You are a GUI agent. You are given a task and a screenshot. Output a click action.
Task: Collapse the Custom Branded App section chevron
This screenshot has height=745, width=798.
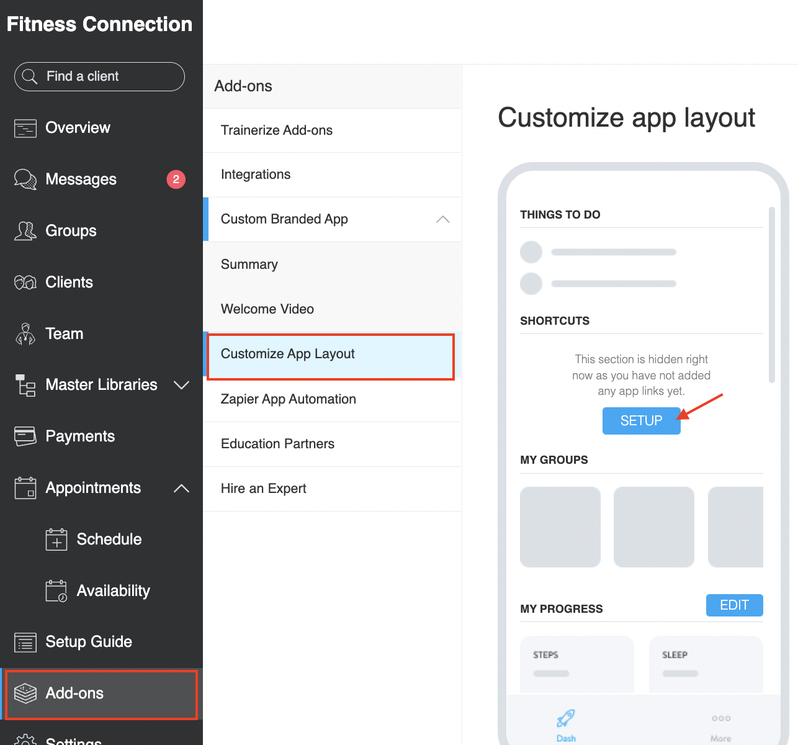pos(443,219)
